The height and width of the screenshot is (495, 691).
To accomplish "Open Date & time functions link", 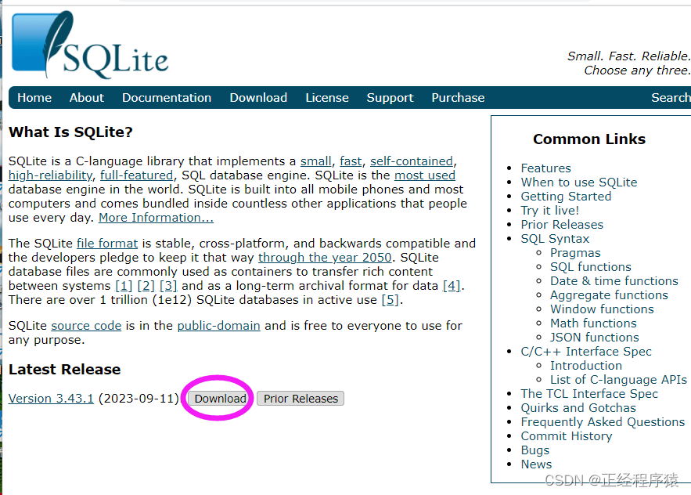I will tap(614, 281).
